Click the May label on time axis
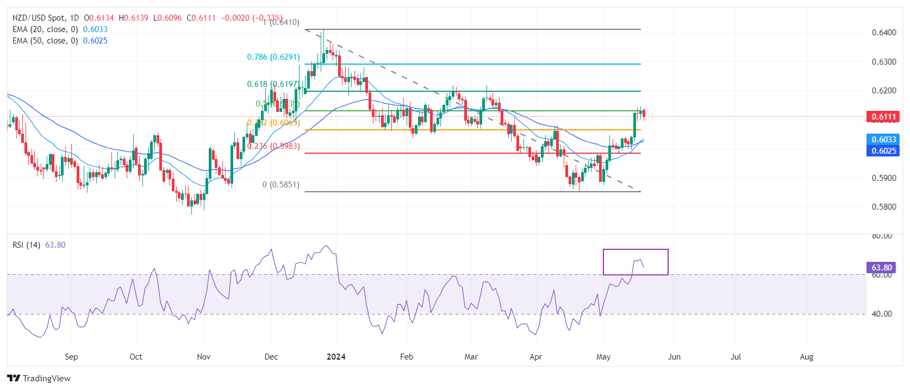The width and height of the screenshot is (910, 390). [603, 357]
